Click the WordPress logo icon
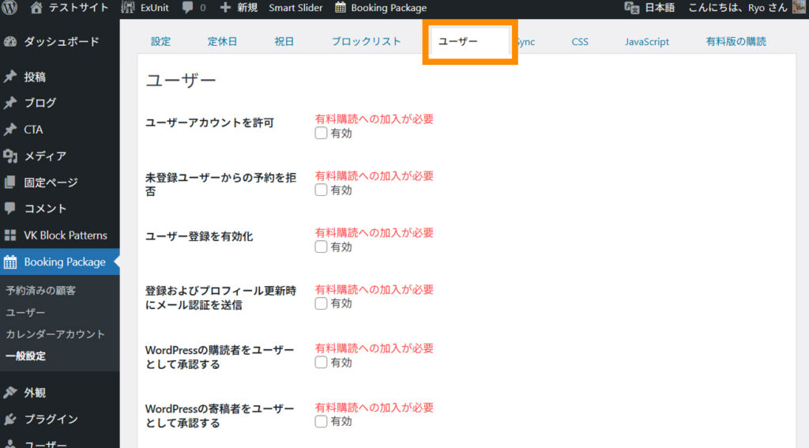 (10, 8)
